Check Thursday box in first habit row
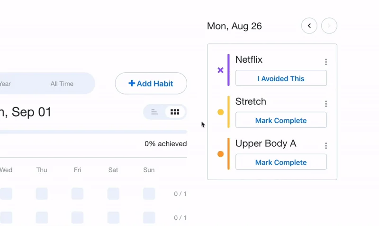 42,193
